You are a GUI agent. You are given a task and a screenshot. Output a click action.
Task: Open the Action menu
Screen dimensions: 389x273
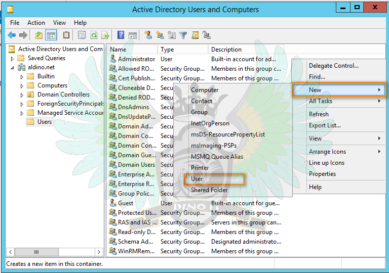click(36, 23)
